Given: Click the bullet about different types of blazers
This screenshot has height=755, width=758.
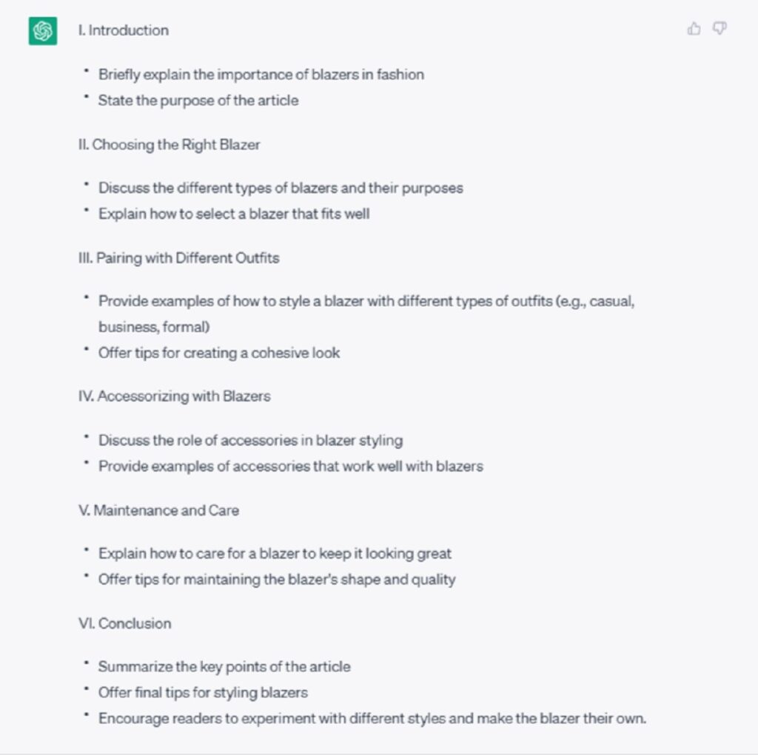Looking at the screenshot, I should coord(281,188).
